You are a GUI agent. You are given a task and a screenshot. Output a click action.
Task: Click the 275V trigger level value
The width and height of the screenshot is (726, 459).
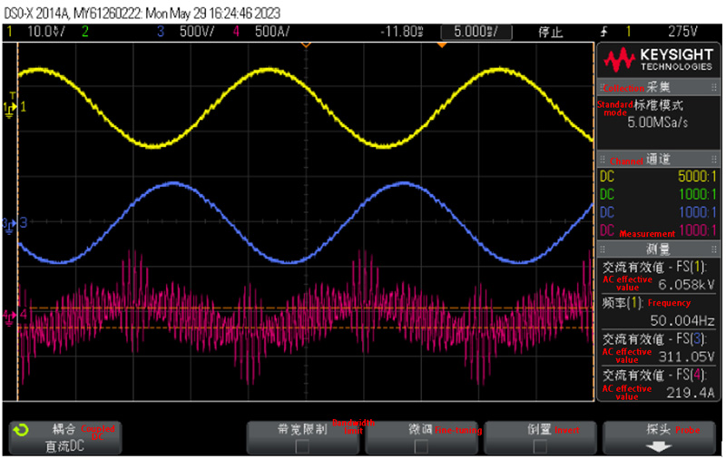click(x=682, y=32)
